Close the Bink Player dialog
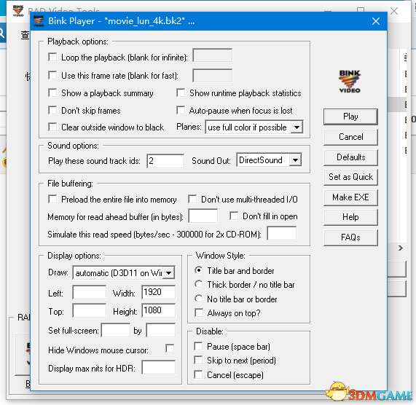This screenshot has width=416, height=405. point(376,21)
